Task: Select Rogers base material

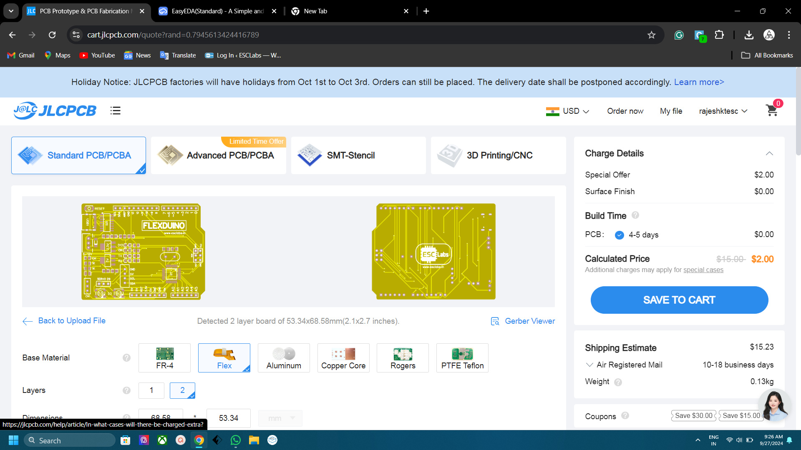Action: click(x=403, y=358)
